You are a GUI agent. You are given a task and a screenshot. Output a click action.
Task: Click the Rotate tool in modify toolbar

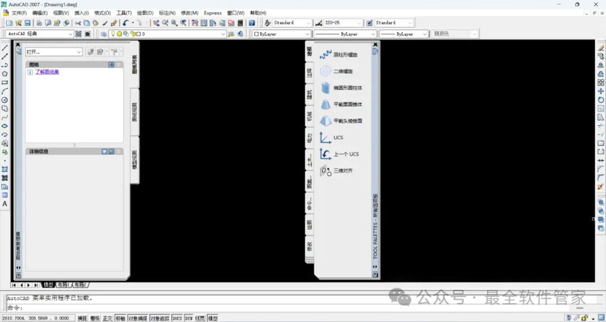tap(600, 100)
